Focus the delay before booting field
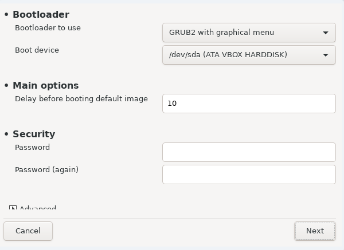Screen dimensions: 344x250 click(249, 104)
